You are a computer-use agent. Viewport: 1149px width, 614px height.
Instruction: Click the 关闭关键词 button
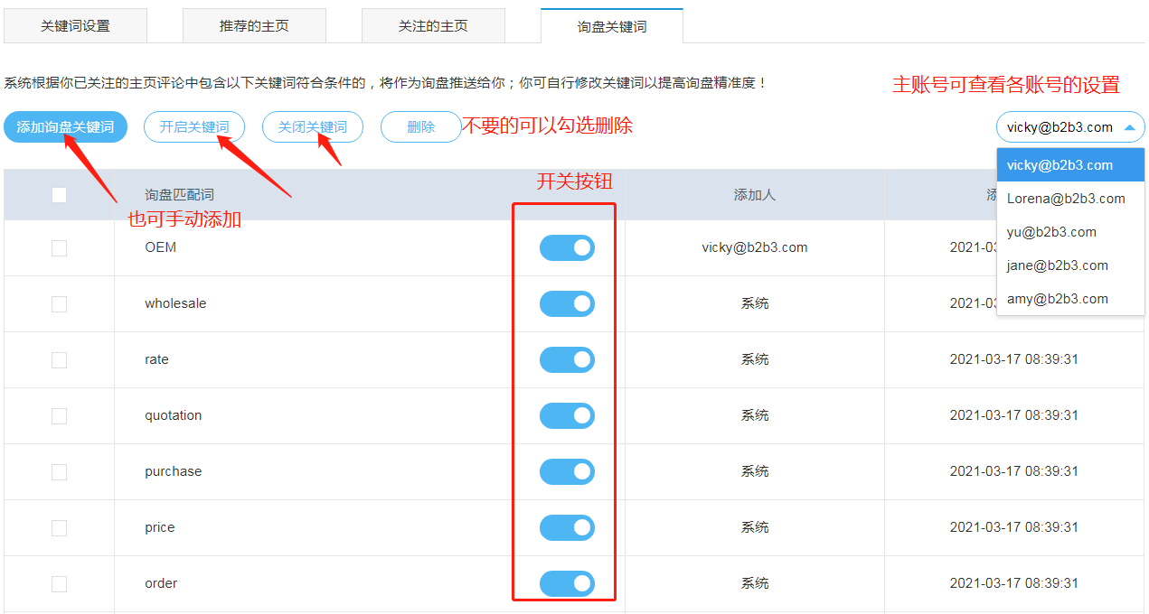[313, 127]
